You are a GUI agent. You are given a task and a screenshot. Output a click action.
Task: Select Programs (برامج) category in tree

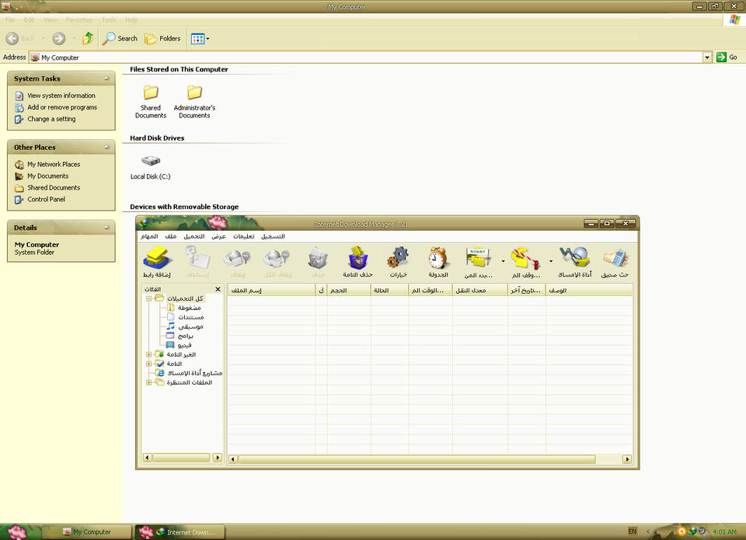pyautogui.click(x=180, y=336)
